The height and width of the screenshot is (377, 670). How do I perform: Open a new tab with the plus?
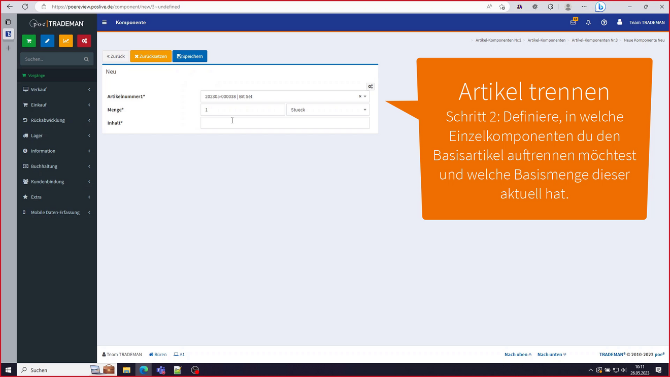(x=8, y=48)
